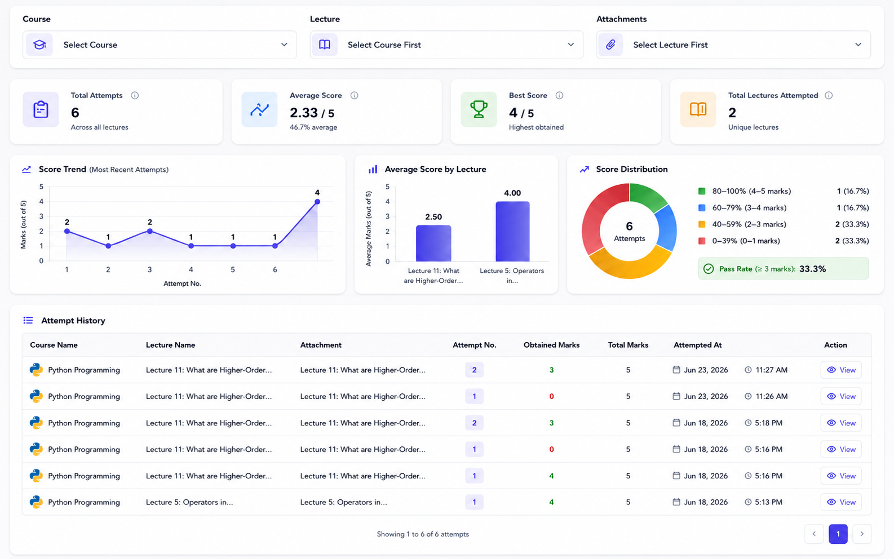View the attempt from Jun 23, 11:26 AM
Image resolution: width=894 pixels, height=559 pixels.
pyautogui.click(x=841, y=396)
